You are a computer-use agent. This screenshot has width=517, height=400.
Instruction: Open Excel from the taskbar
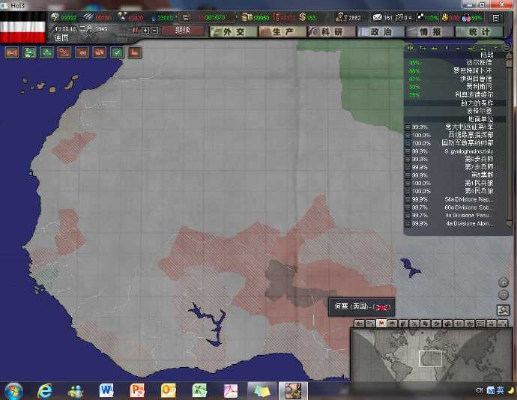click(199, 391)
